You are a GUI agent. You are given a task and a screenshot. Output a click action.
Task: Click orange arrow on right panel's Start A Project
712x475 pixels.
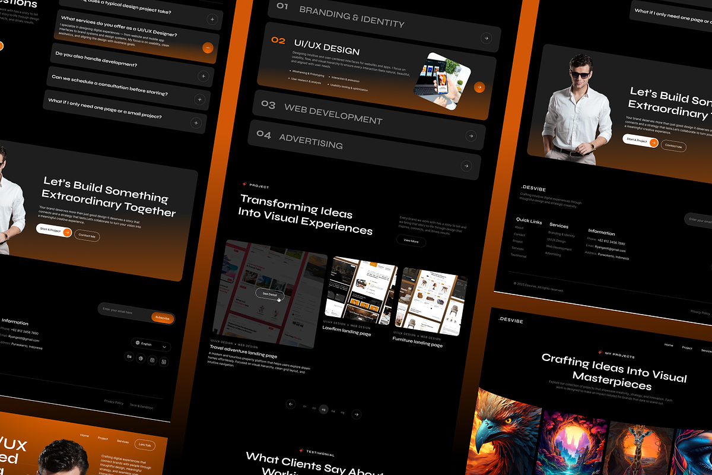pos(653,142)
